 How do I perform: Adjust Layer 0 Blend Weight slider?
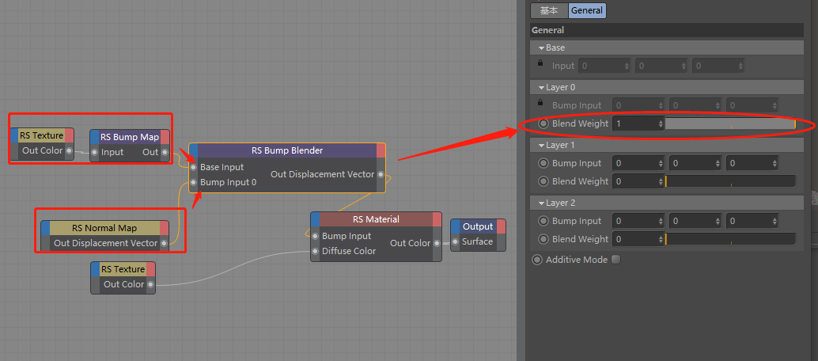click(x=730, y=123)
